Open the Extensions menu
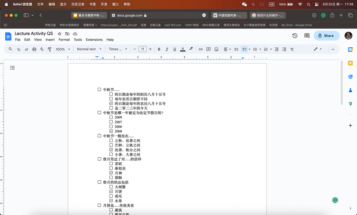The height and width of the screenshot is (215, 357). pos(94,39)
